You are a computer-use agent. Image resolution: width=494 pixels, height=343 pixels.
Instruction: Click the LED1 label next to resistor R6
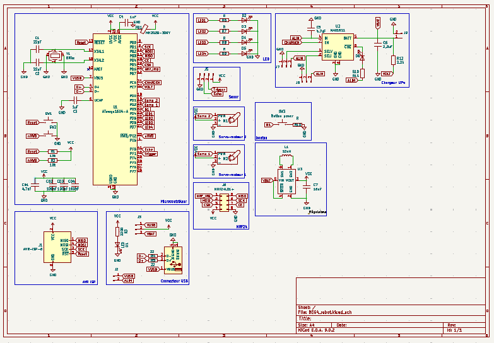pyautogui.click(x=202, y=20)
